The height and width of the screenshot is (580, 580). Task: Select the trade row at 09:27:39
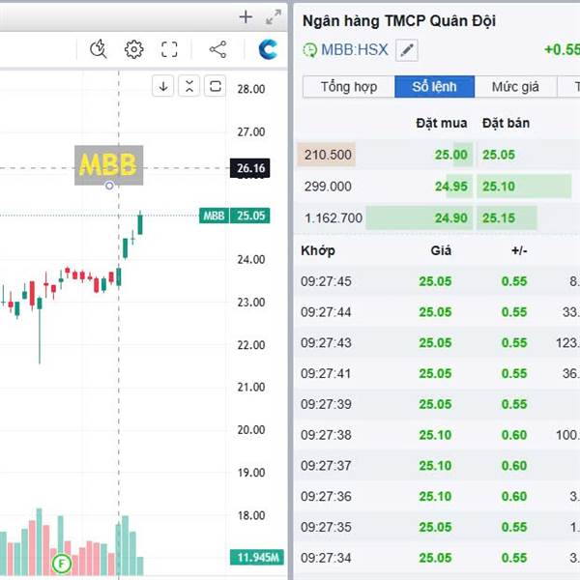click(x=437, y=404)
